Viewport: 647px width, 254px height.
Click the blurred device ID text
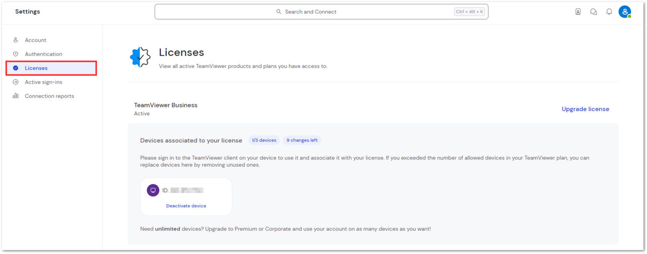[187, 190]
